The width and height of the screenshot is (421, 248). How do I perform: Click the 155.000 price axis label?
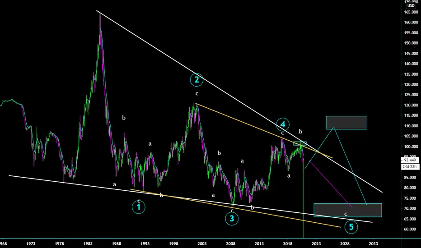(411, 33)
